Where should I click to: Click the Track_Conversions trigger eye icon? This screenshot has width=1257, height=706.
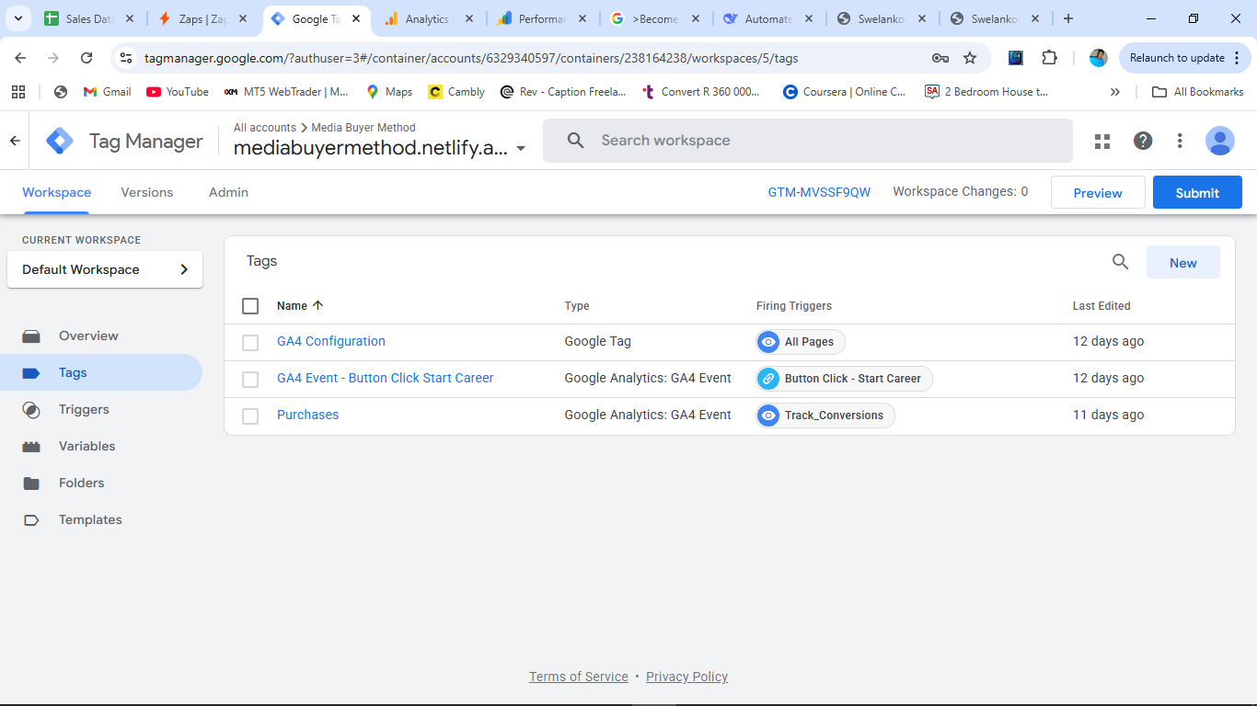[x=768, y=416]
